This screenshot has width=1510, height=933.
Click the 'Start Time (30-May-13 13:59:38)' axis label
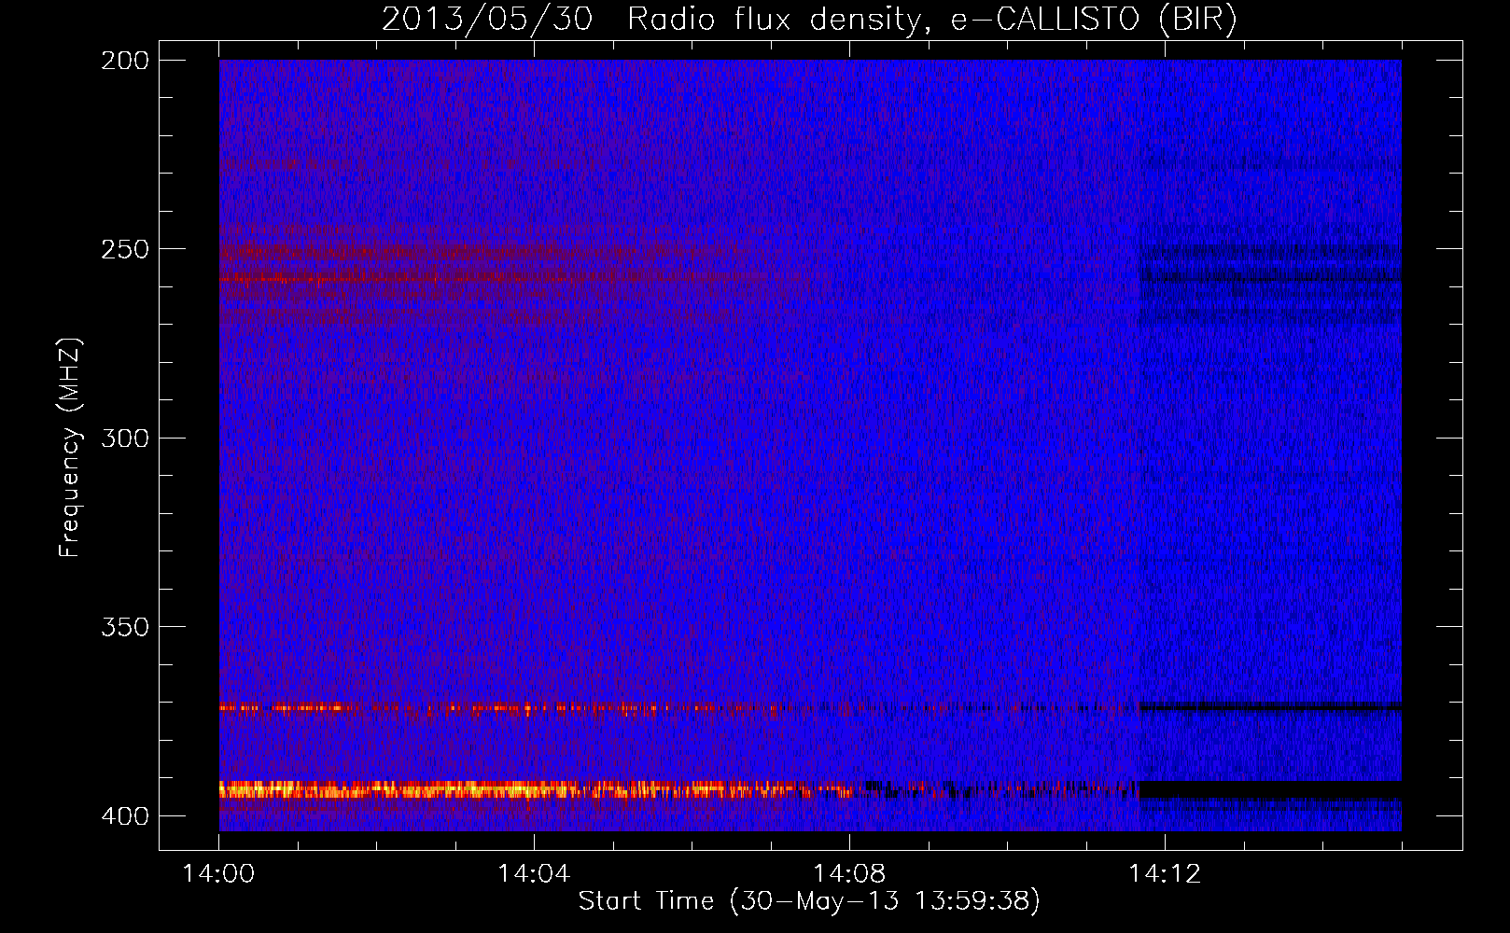tap(809, 901)
